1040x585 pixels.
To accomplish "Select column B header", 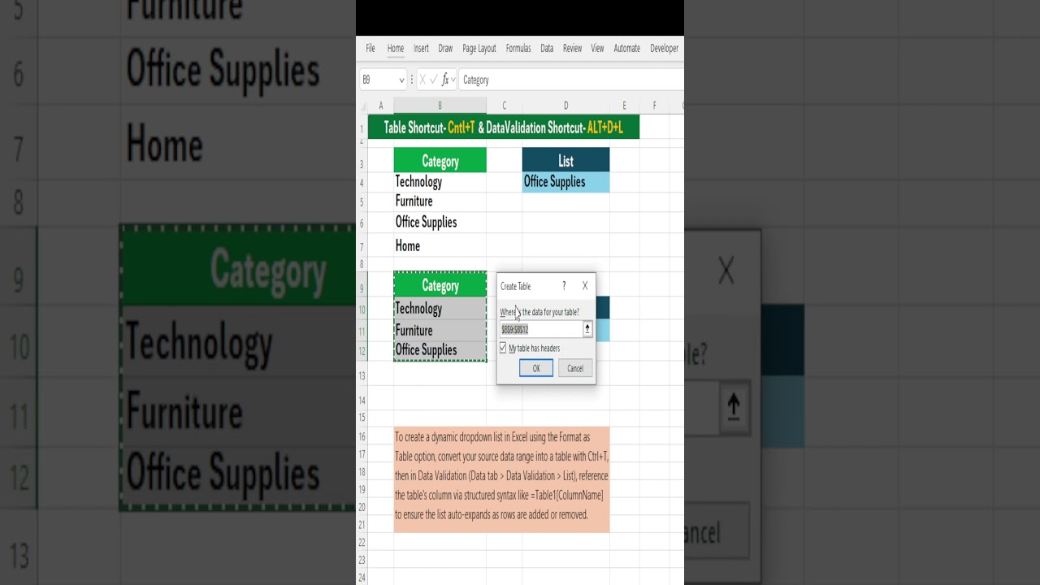I will tap(440, 106).
